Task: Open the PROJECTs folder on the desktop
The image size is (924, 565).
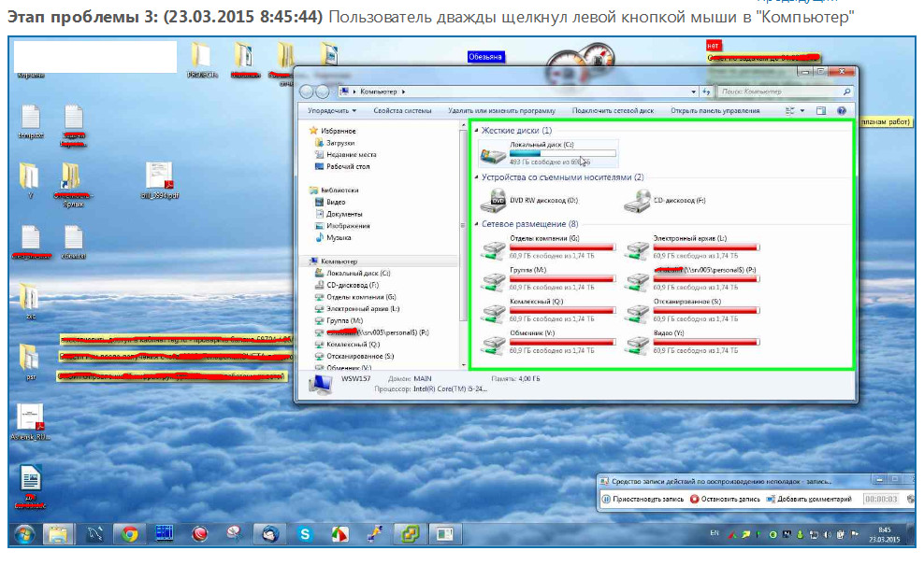Action: [201, 60]
